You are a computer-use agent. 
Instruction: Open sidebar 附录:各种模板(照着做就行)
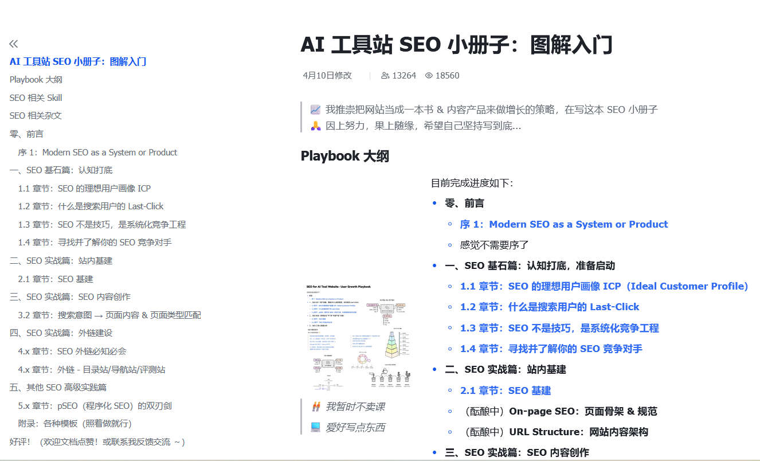[75, 424]
